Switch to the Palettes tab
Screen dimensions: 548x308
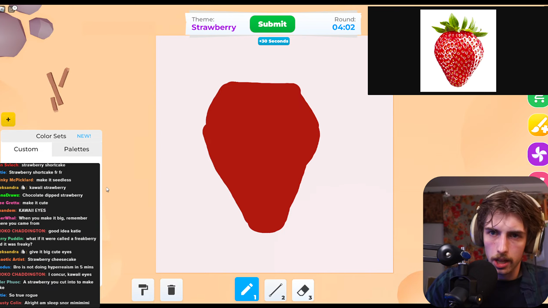(x=76, y=149)
